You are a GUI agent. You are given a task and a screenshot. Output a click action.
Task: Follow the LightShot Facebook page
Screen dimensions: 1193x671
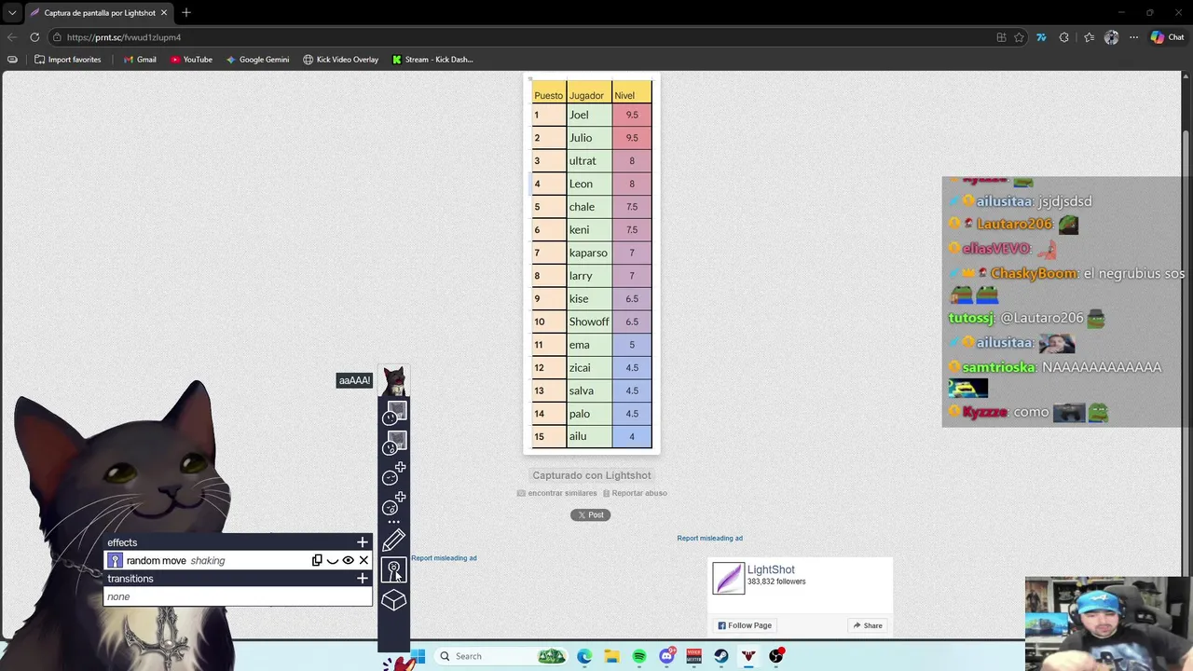click(745, 625)
